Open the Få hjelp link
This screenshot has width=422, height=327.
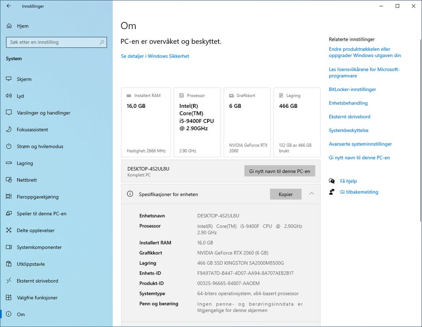348,181
